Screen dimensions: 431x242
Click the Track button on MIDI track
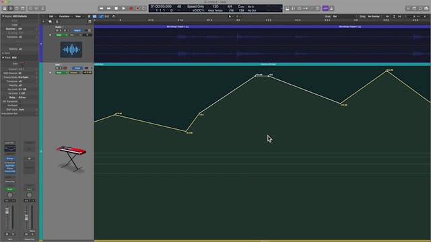point(77,68)
